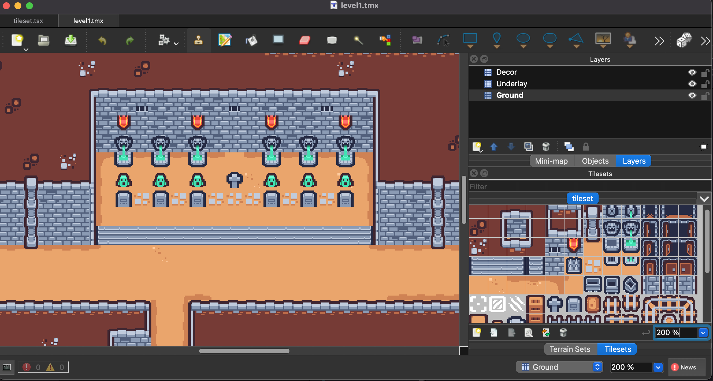Switch to the Terrain Sets tab
This screenshot has width=713, height=381.
pos(570,349)
